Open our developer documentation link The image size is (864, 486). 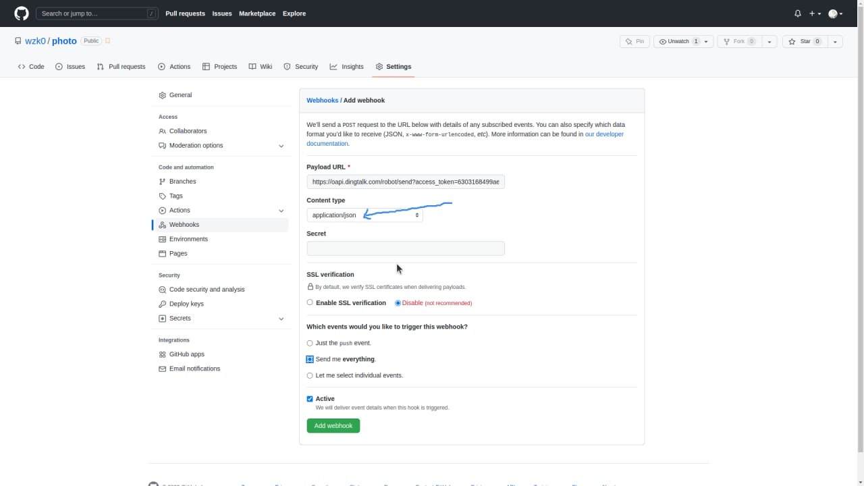tap(604, 134)
